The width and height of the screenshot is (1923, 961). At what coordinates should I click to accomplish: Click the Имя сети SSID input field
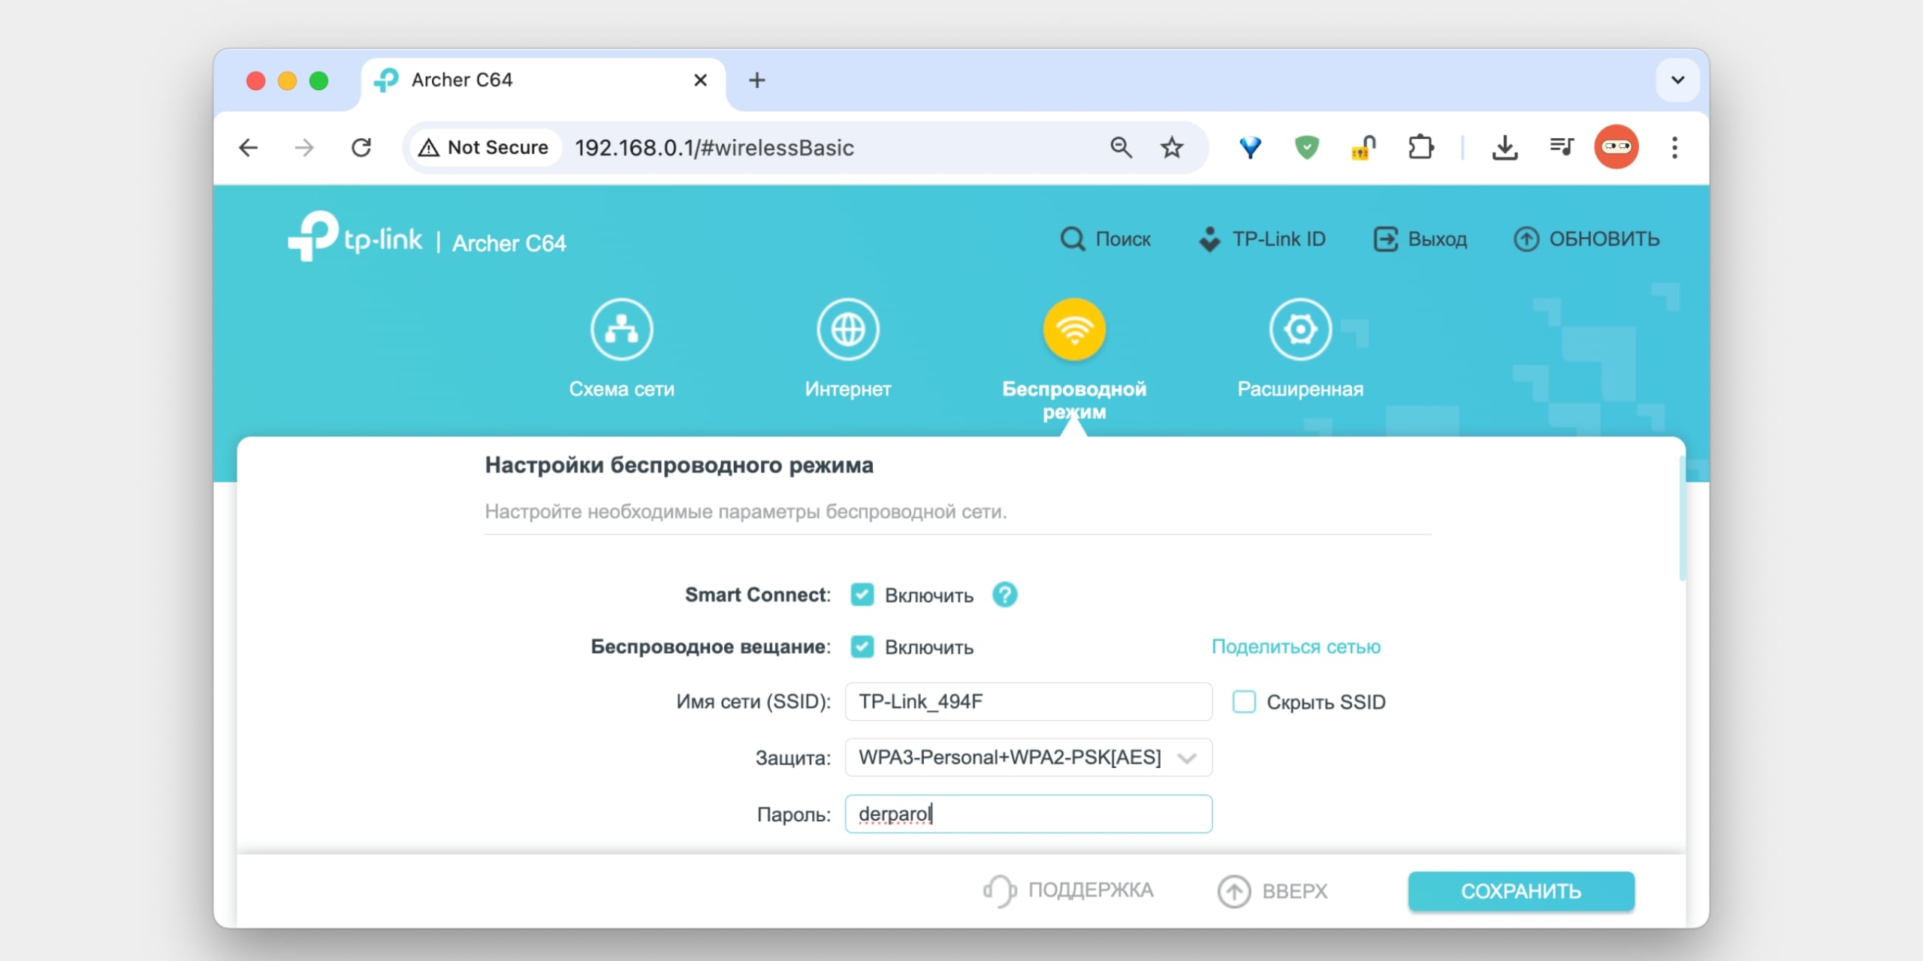coord(1028,702)
